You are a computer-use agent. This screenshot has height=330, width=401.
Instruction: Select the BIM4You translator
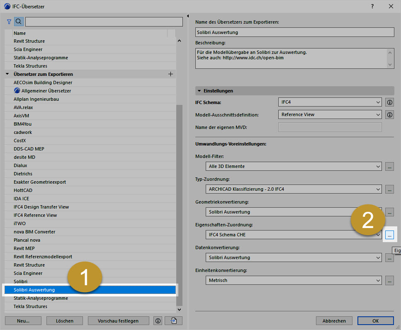(x=90, y=124)
